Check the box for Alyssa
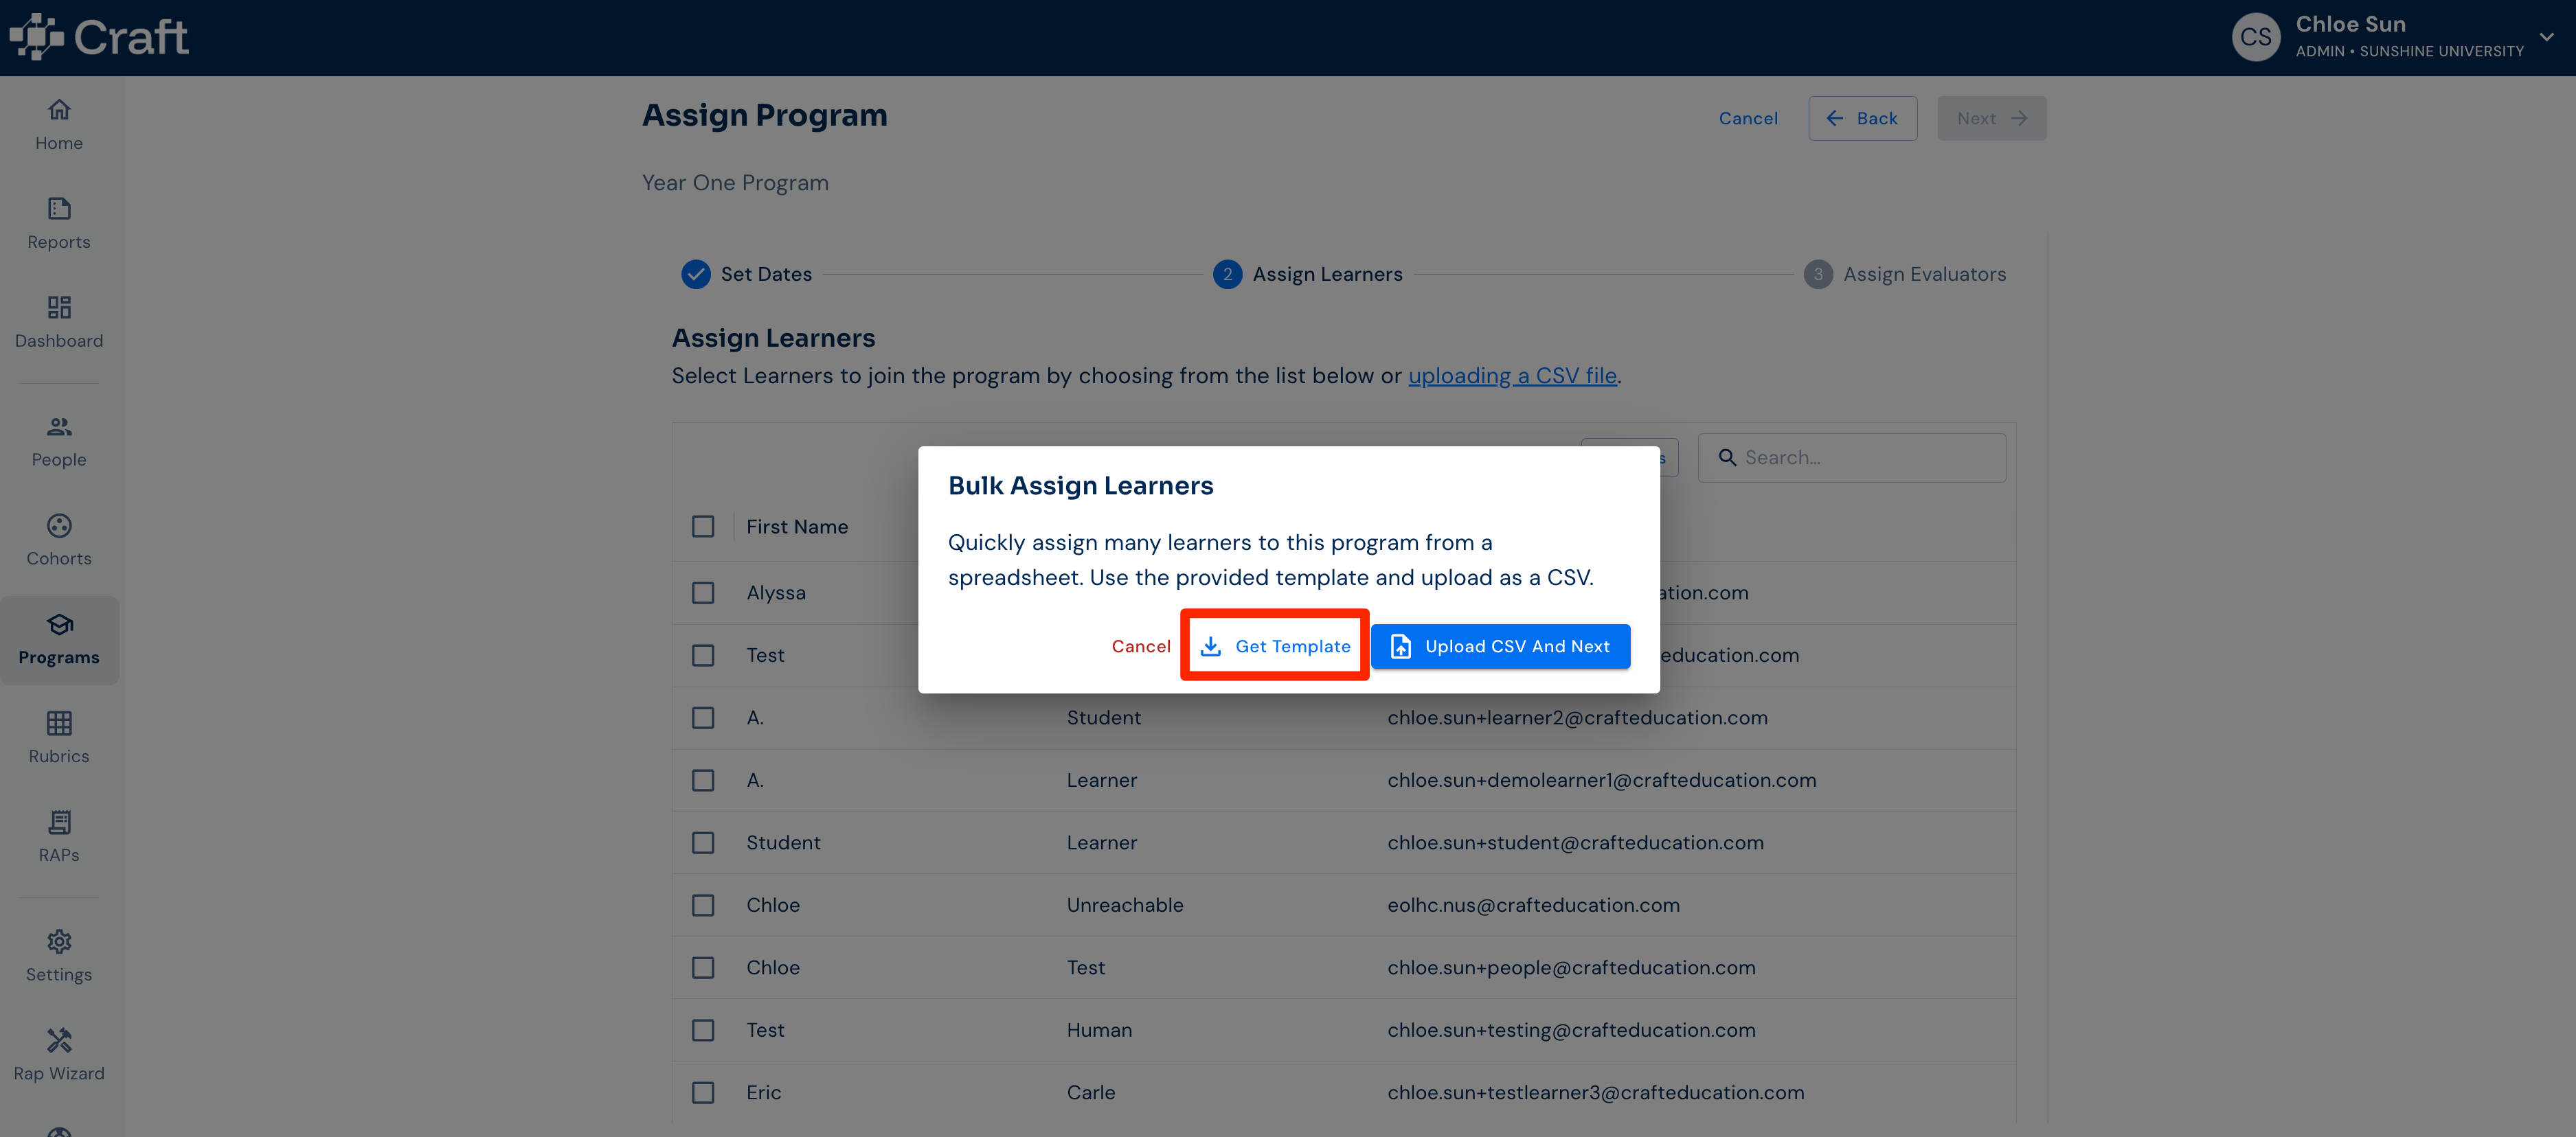2576x1137 pixels. tap(703, 593)
